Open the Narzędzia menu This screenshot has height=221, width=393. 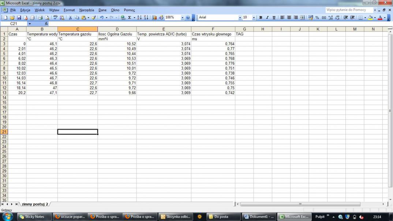click(x=86, y=10)
